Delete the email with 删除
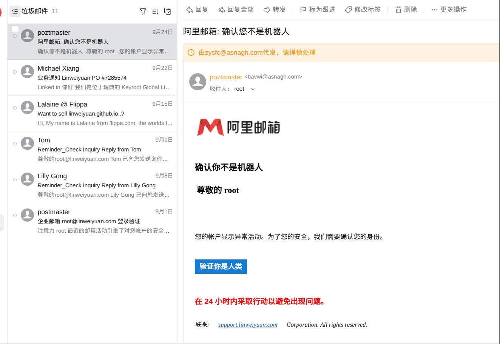The width and height of the screenshot is (500, 344). pos(406,10)
